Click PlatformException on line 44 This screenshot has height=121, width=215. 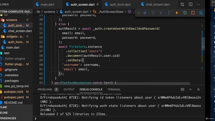click(x=76, y=83)
